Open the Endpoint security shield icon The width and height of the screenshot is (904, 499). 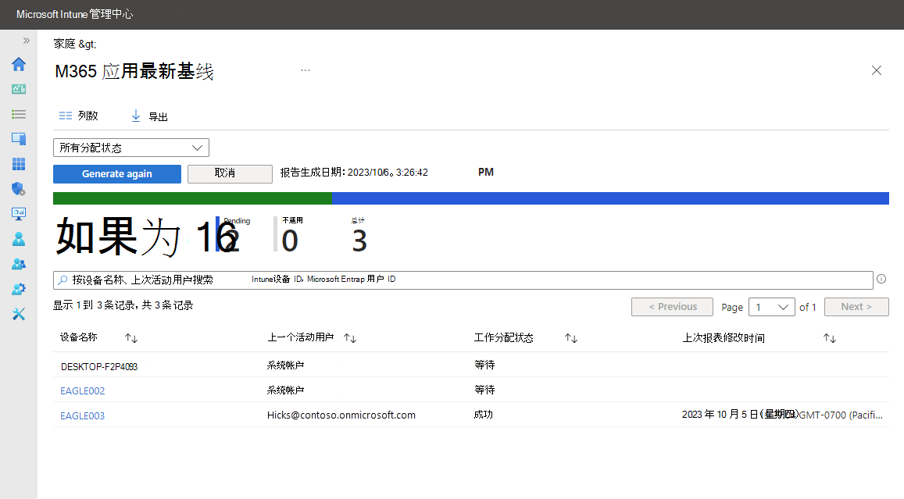point(19,189)
